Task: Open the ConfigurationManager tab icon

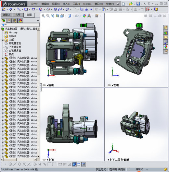Action: pyautogui.click(x=15, y=21)
